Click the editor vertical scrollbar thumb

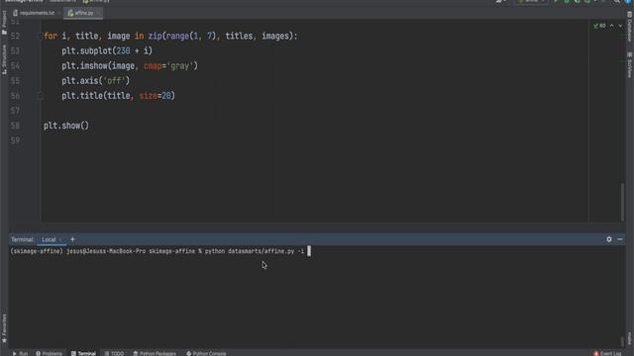(623, 202)
